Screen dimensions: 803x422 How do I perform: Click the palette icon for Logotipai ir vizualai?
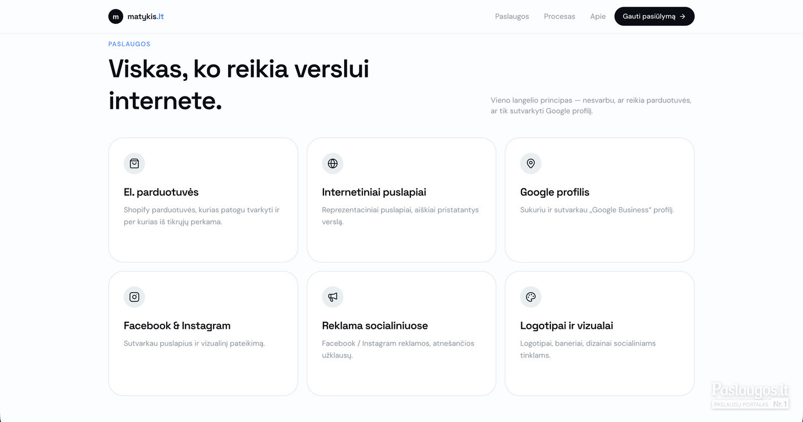pyautogui.click(x=531, y=297)
